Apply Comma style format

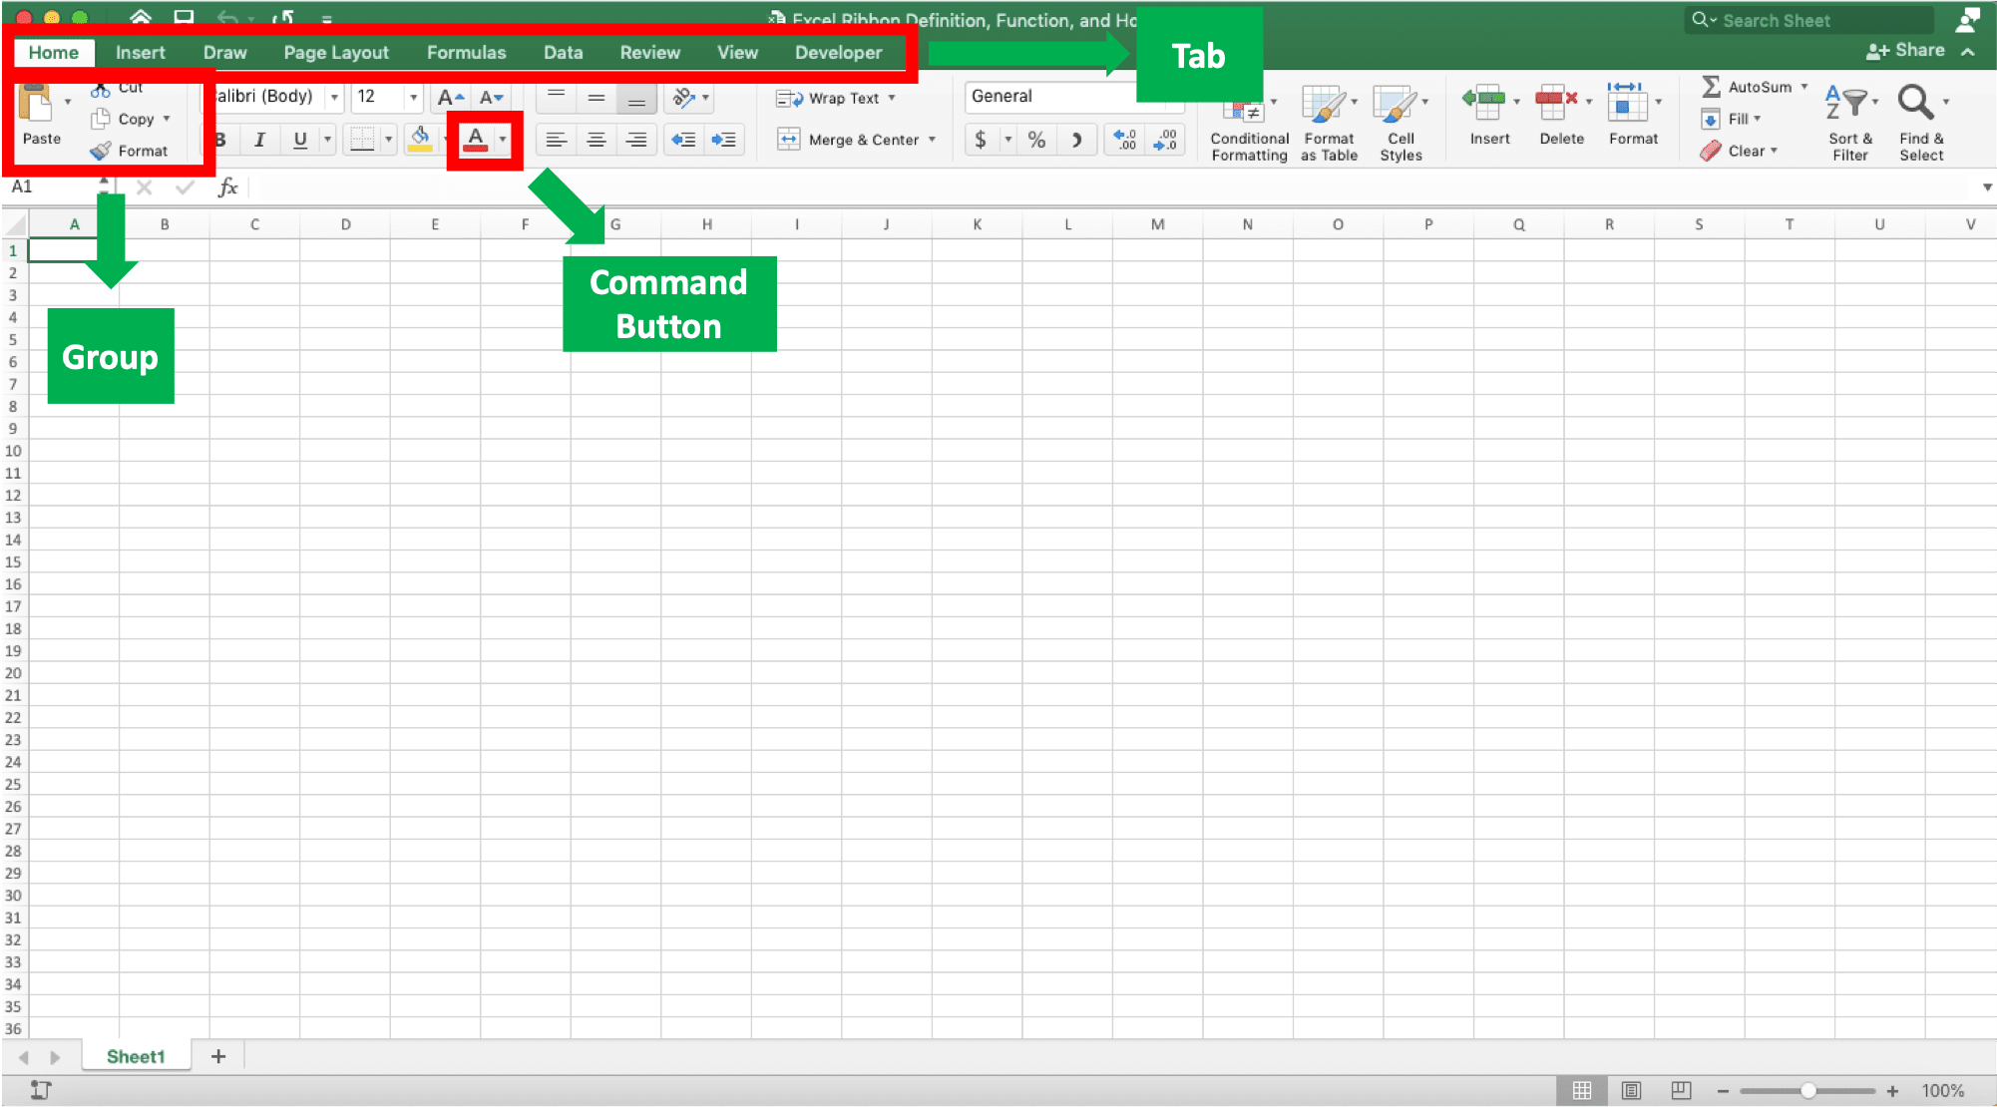(1076, 140)
